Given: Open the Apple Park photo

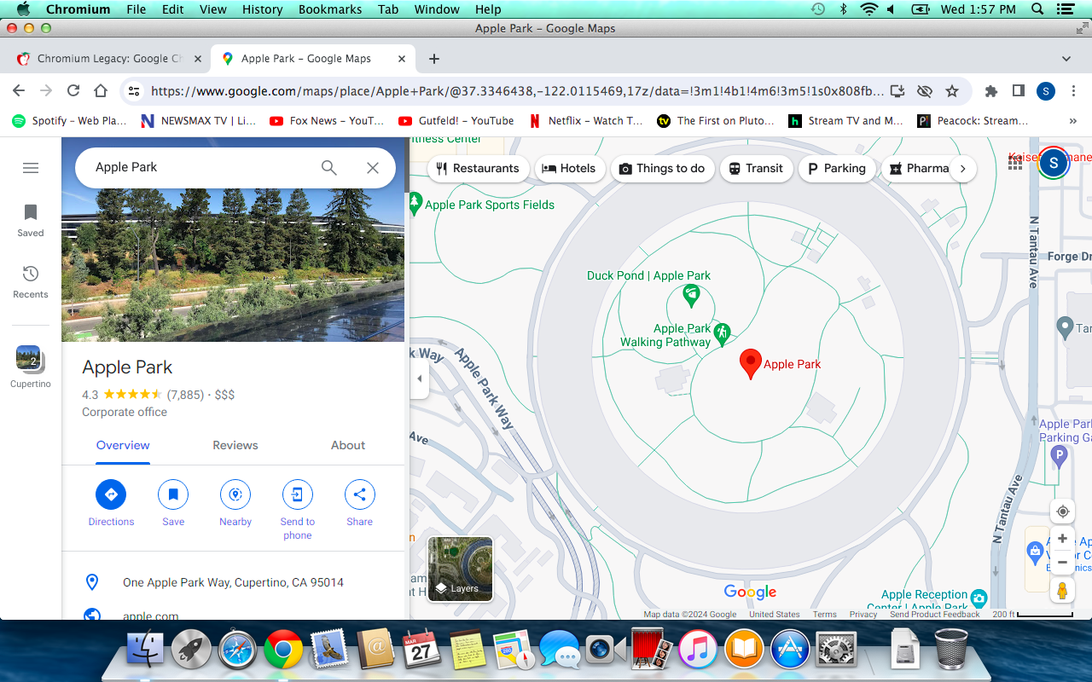Looking at the screenshot, I should 233,264.
